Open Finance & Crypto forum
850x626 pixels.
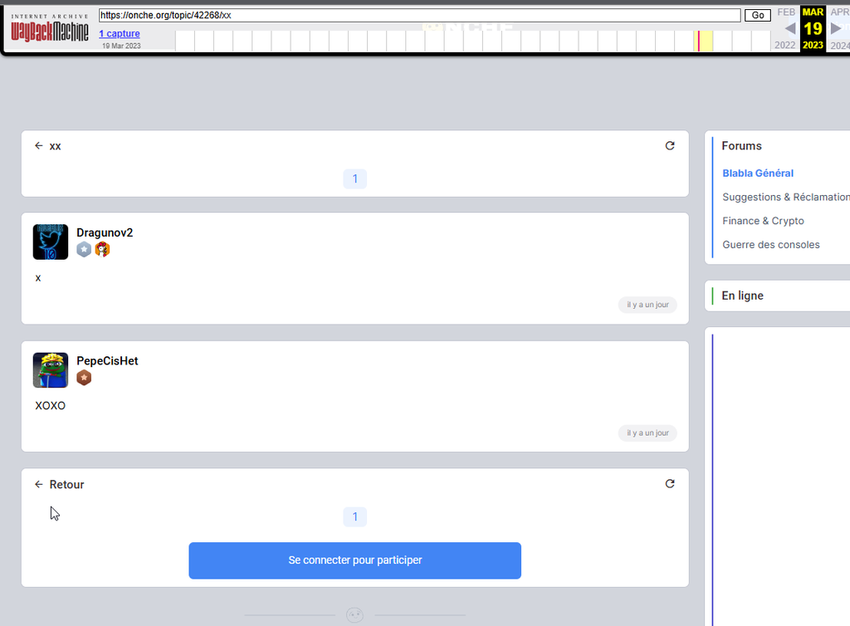(x=764, y=221)
